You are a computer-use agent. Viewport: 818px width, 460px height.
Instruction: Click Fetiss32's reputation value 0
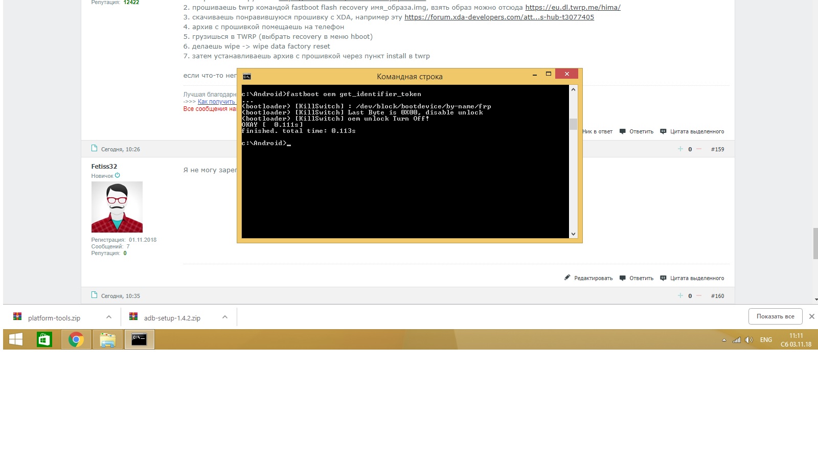[x=125, y=253]
